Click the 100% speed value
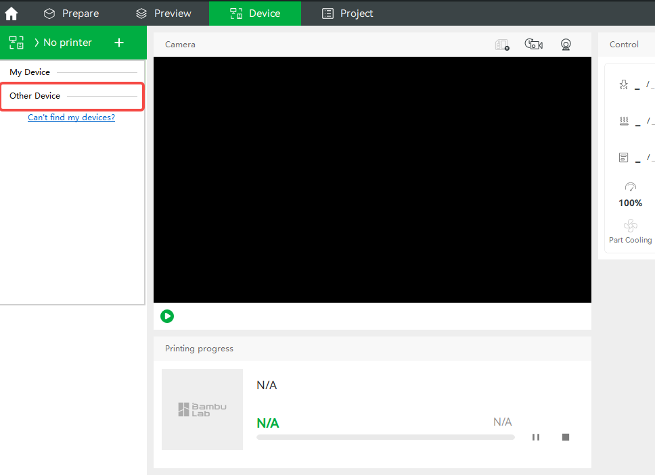This screenshot has width=655, height=475. 631,203
